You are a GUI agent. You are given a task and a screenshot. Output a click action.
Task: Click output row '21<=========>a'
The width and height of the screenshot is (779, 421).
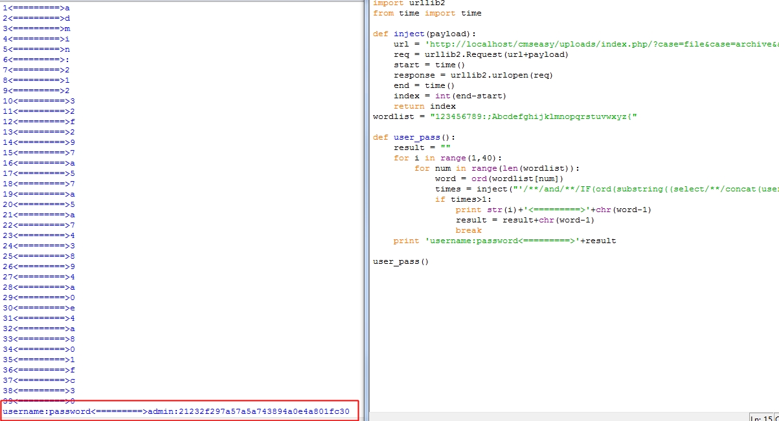[x=39, y=215]
